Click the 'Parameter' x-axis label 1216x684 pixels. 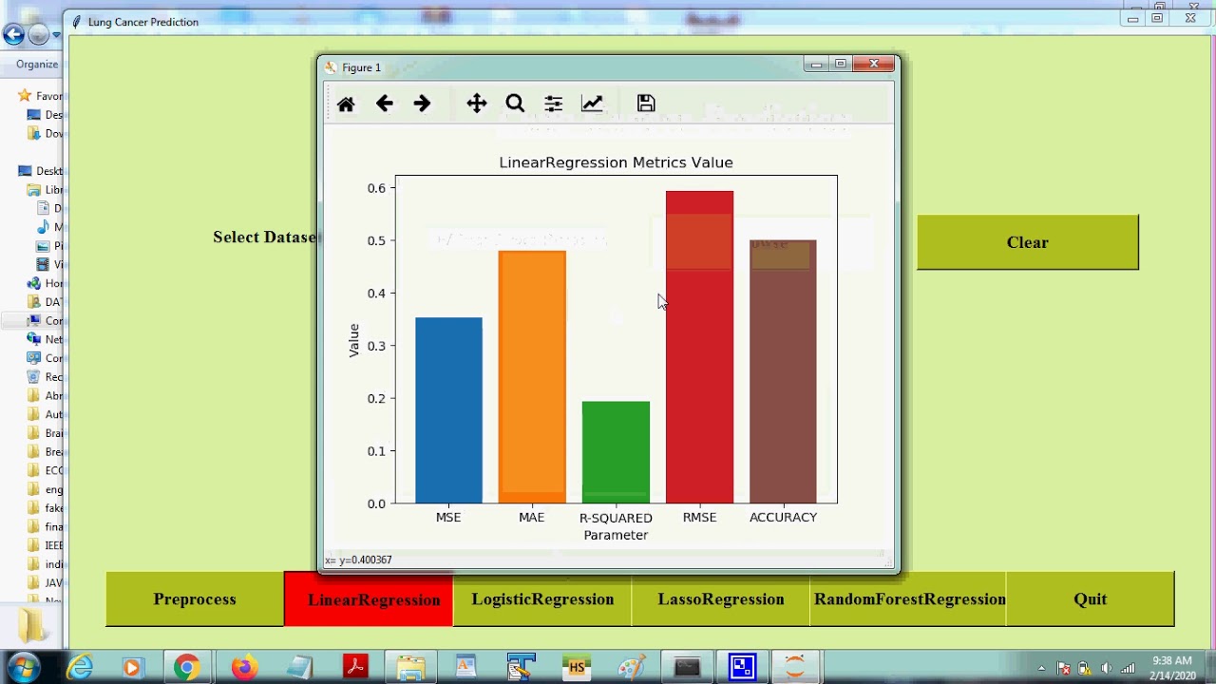tap(616, 535)
